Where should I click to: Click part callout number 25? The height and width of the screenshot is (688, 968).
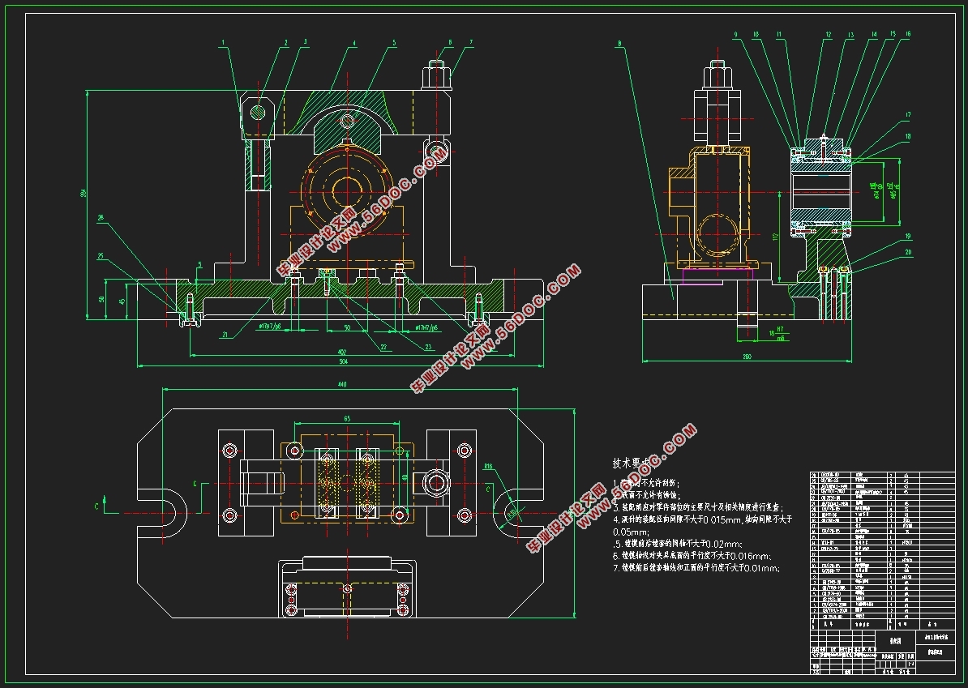point(101,255)
